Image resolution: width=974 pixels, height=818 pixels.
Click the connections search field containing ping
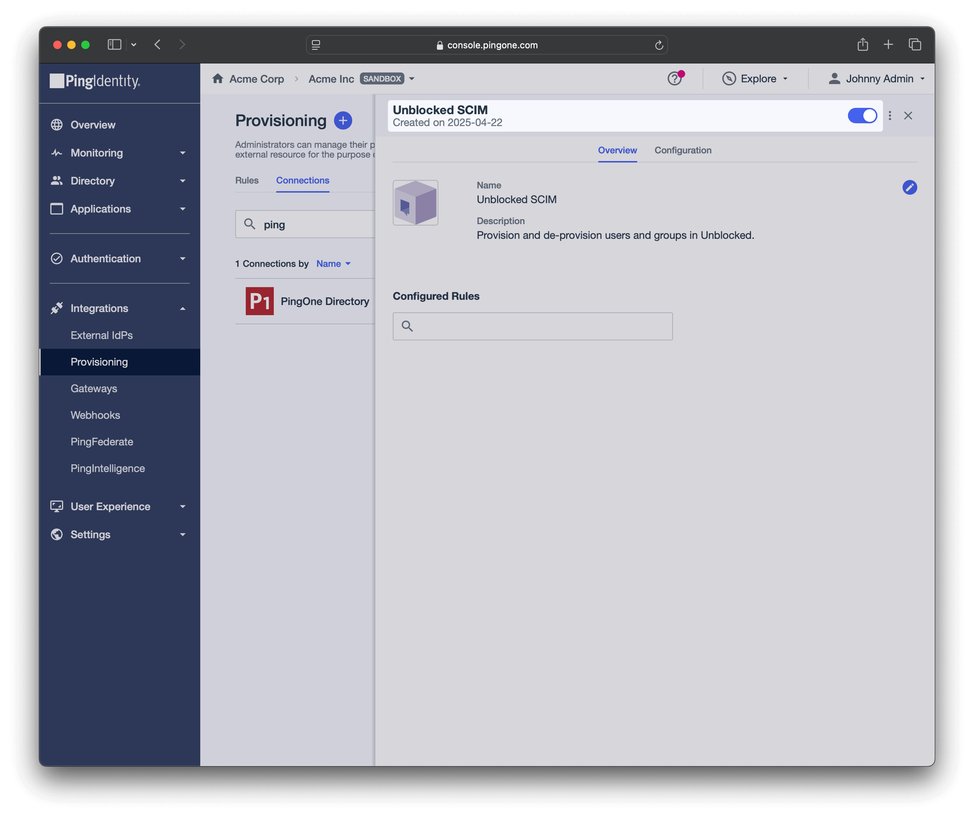coord(305,224)
